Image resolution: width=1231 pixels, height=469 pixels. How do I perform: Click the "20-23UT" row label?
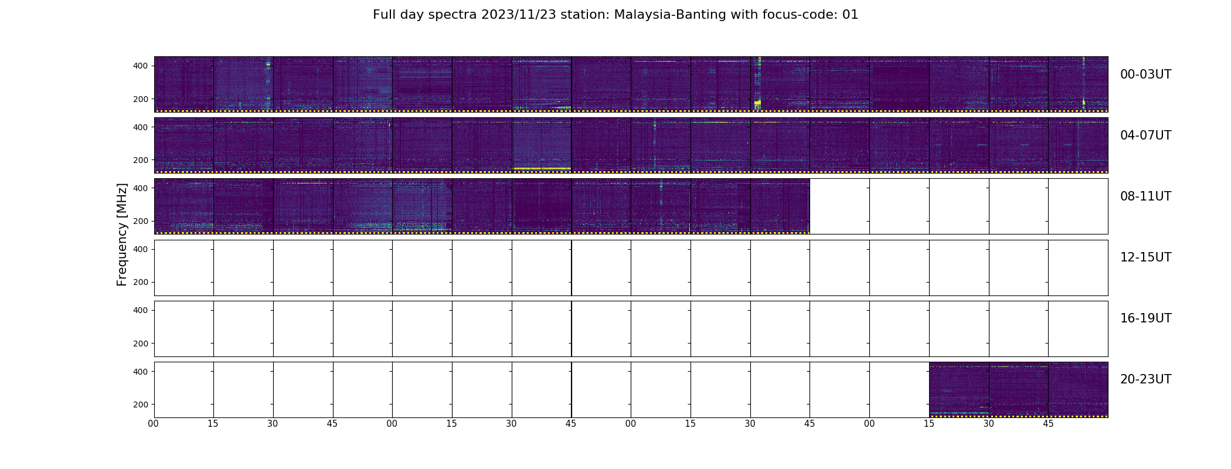(x=1145, y=379)
